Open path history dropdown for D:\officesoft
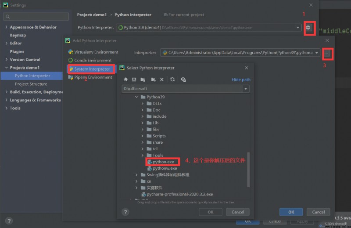This screenshot has width=351, height=228. 246,89
